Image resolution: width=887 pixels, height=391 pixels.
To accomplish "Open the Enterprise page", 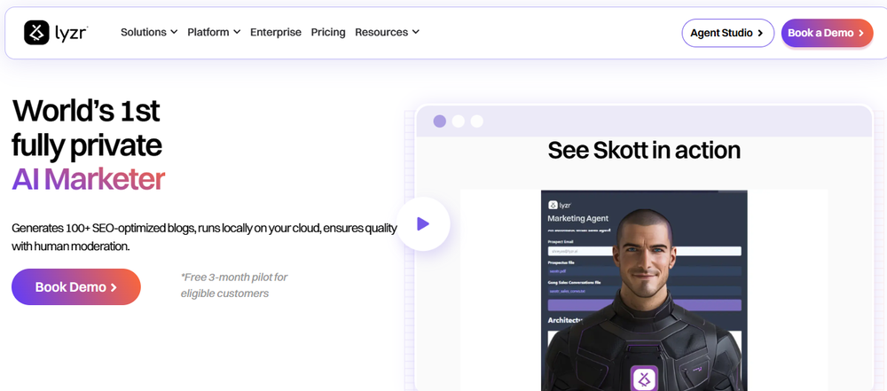I will point(276,32).
